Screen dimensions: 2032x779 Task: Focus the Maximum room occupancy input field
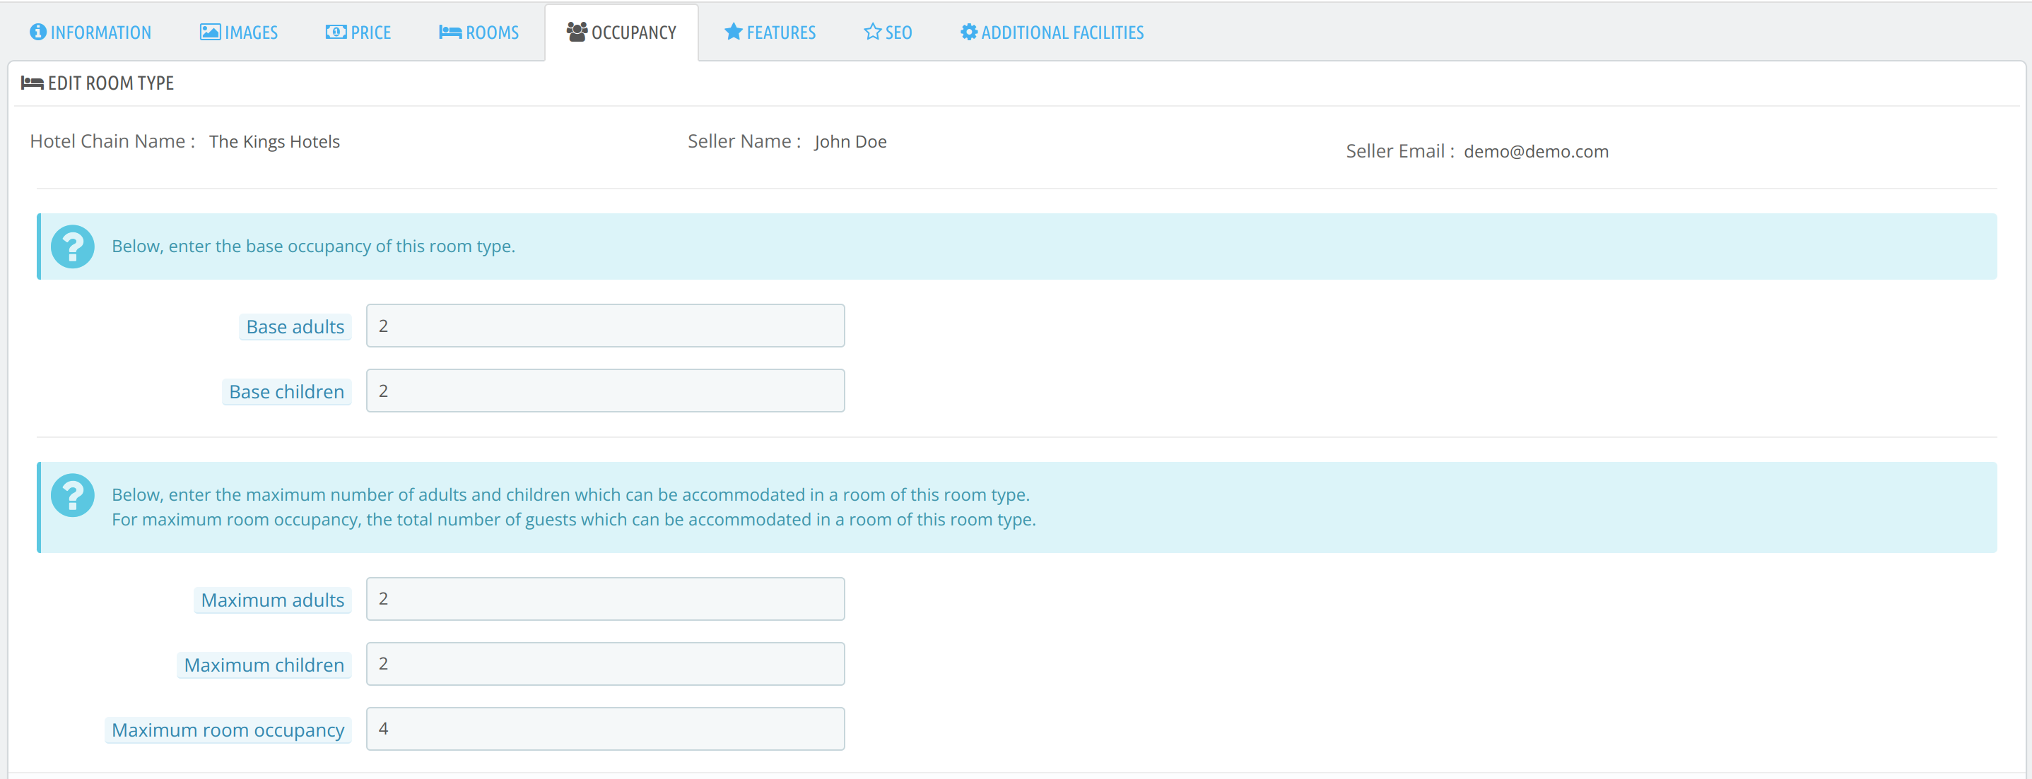pyautogui.click(x=605, y=729)
